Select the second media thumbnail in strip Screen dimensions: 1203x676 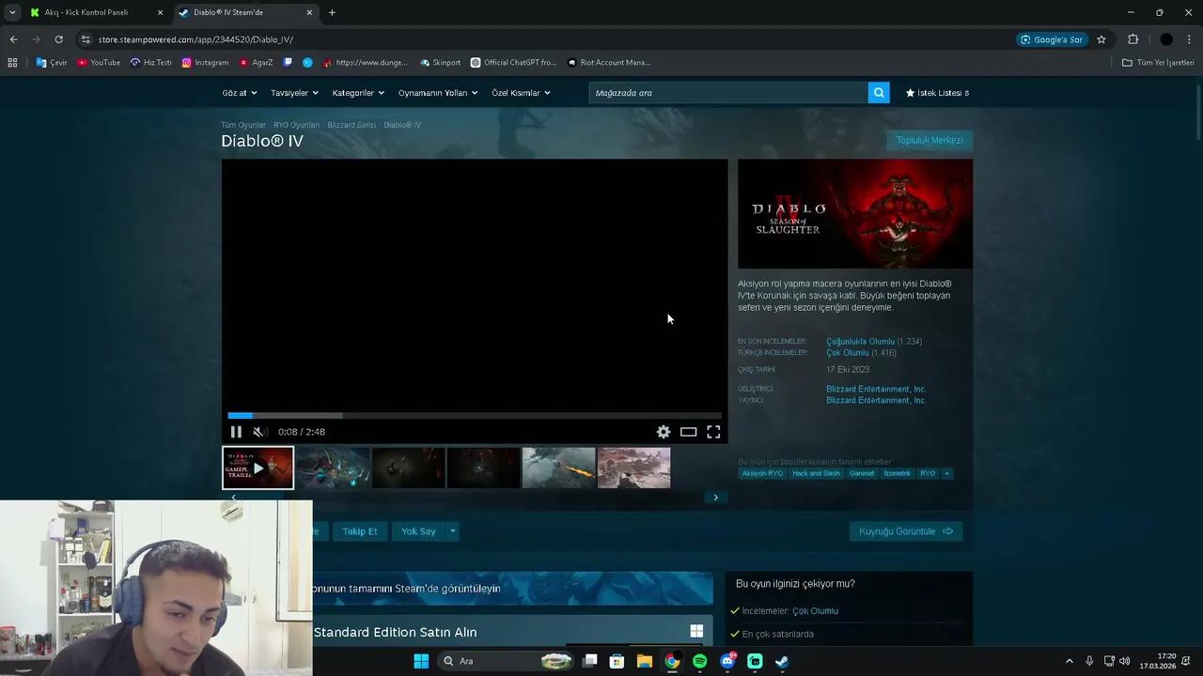tap(333, 468)
